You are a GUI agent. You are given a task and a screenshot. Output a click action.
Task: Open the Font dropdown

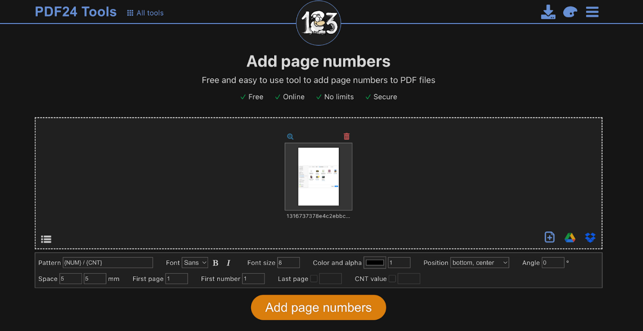point(195,263)
